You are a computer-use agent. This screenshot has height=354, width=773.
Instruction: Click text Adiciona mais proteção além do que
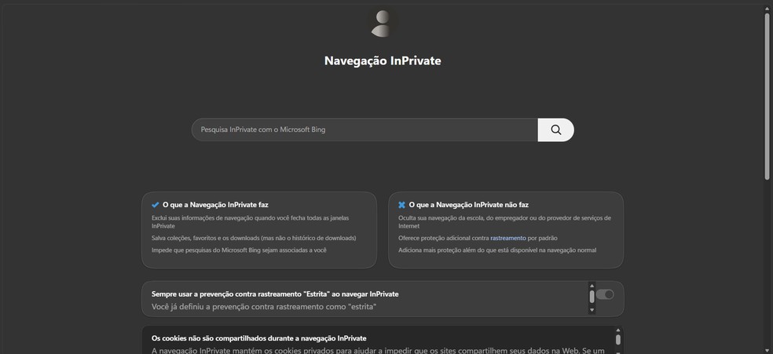[497, 250]
